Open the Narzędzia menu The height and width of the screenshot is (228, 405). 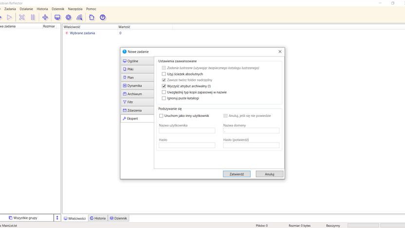pyautogui.click(x=75, y=9)
